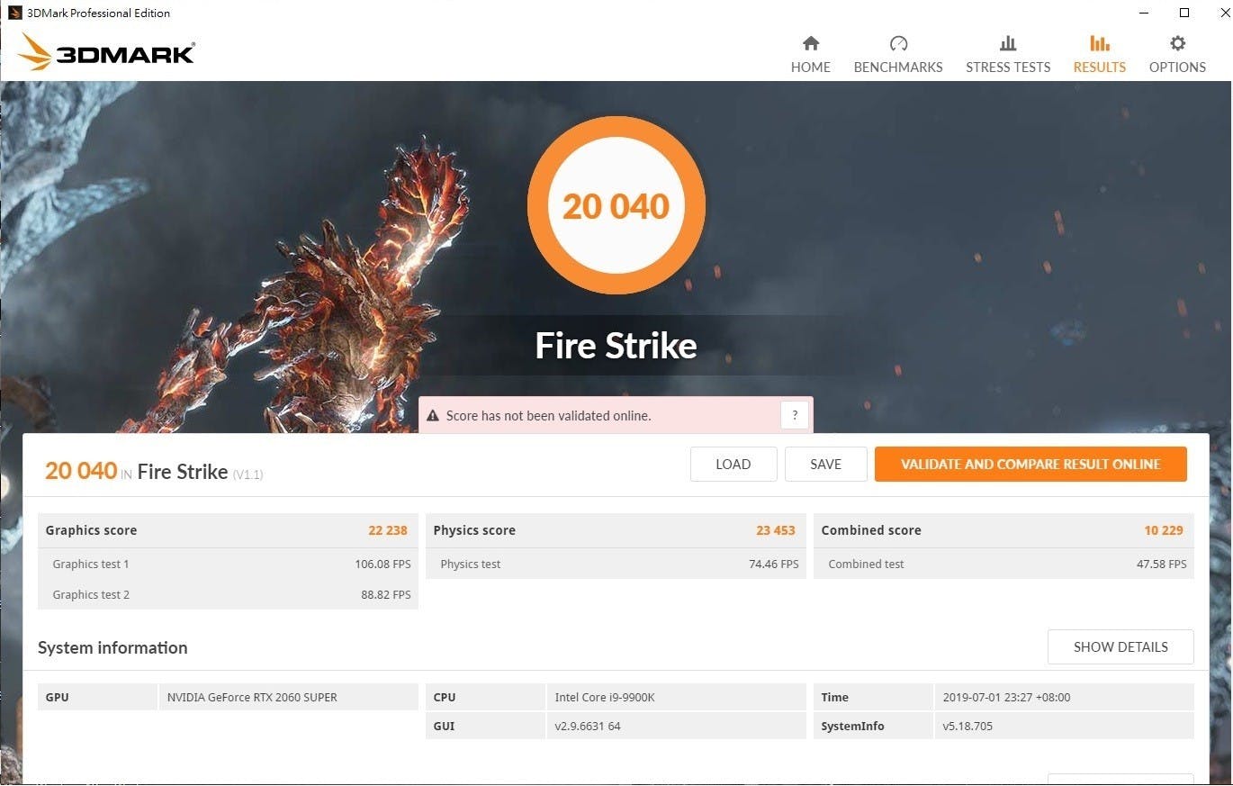Switch to the STRESS TESTS tab label
1233x786 pixels.
(1008, 68)
